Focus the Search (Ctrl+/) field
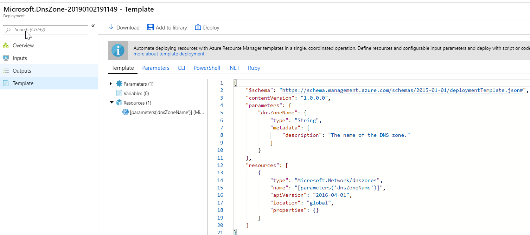 pyautogui.click(x=45, y=30)
